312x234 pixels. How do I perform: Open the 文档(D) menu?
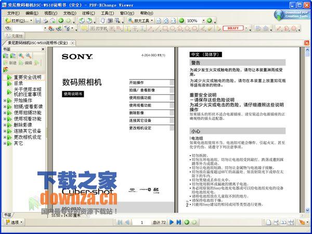70,13
